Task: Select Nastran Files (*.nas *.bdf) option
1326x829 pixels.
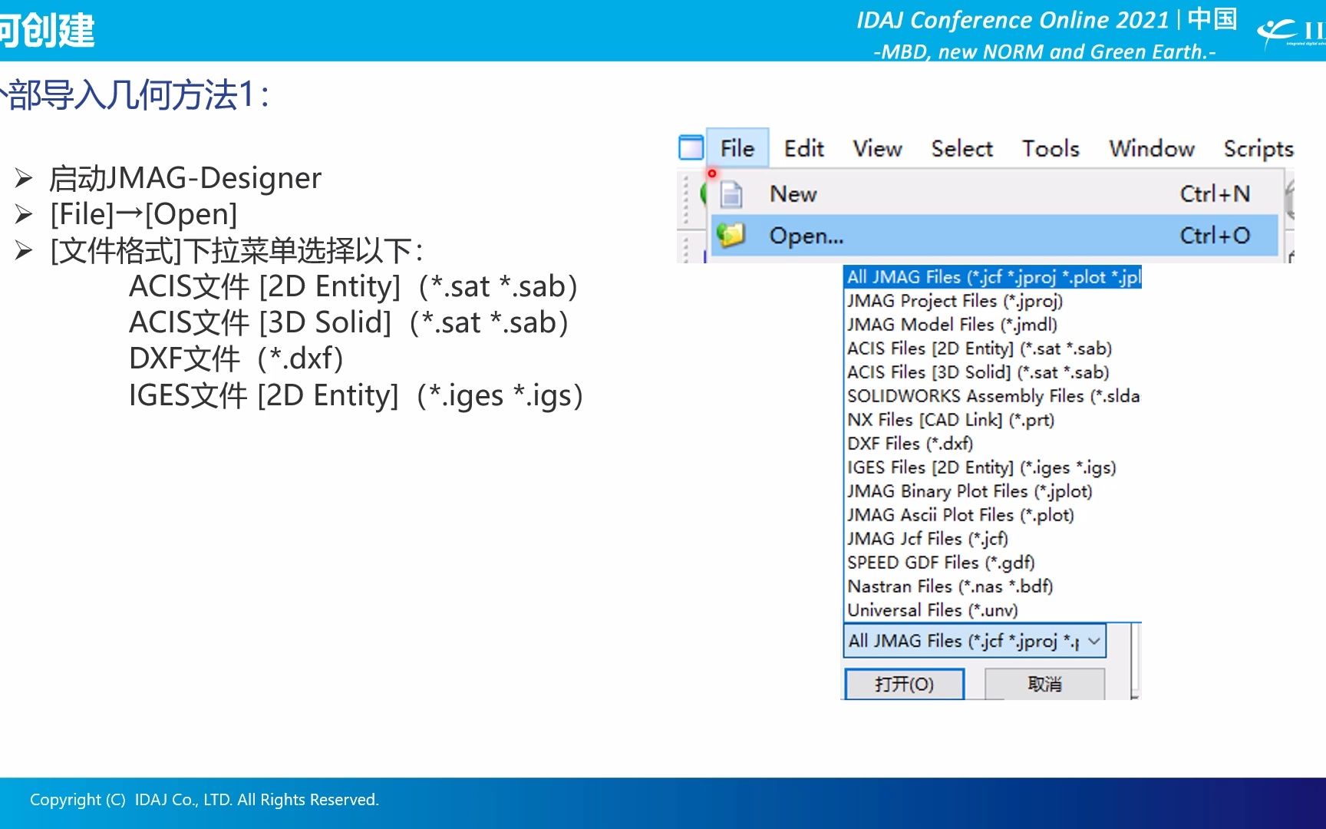Action: (993, 586)
